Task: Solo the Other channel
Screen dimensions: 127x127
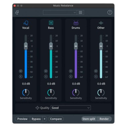Action: (x=96, y=77)
